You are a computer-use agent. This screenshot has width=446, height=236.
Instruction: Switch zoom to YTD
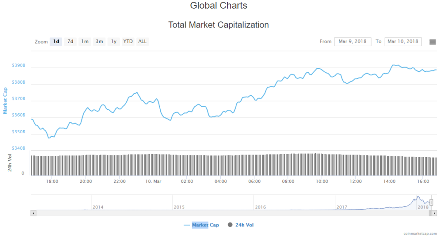click(128, 42)
